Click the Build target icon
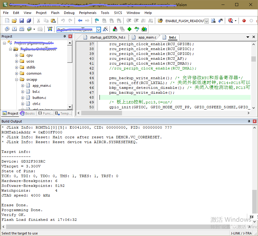Viewport: 258px width, 236px height. coord(14,29)
